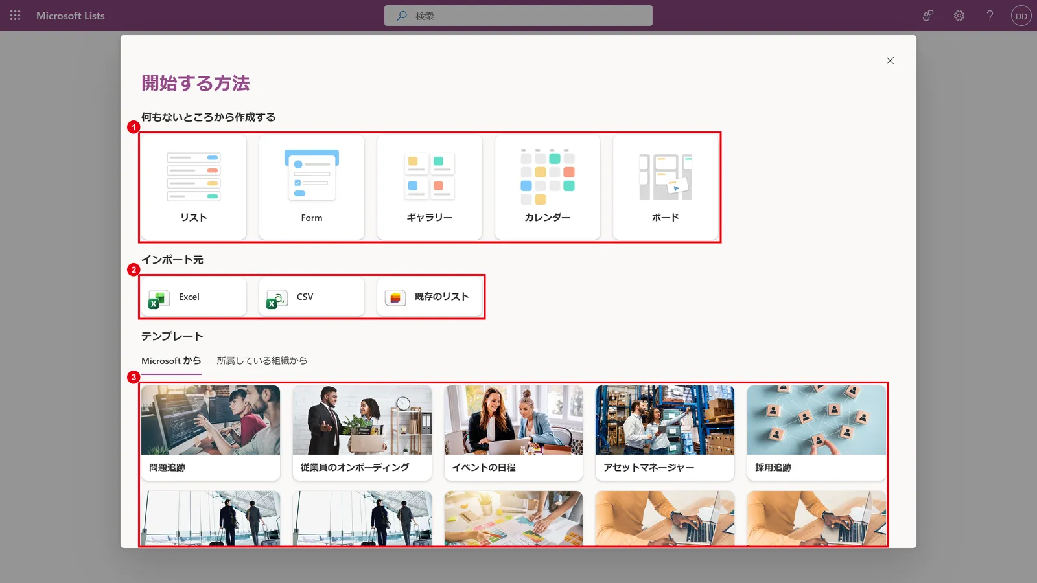Import from CSV file
The image size is (1037, 583).
[312, 297]
